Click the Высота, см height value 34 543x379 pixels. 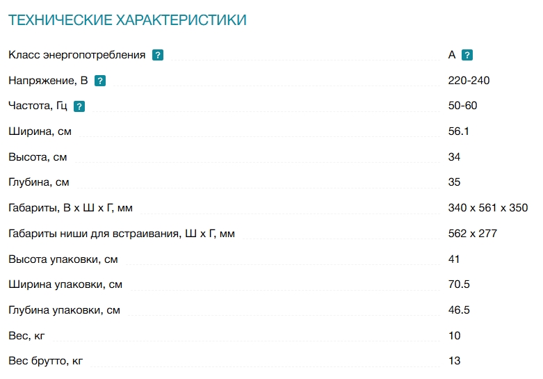[x=454, y=157]
